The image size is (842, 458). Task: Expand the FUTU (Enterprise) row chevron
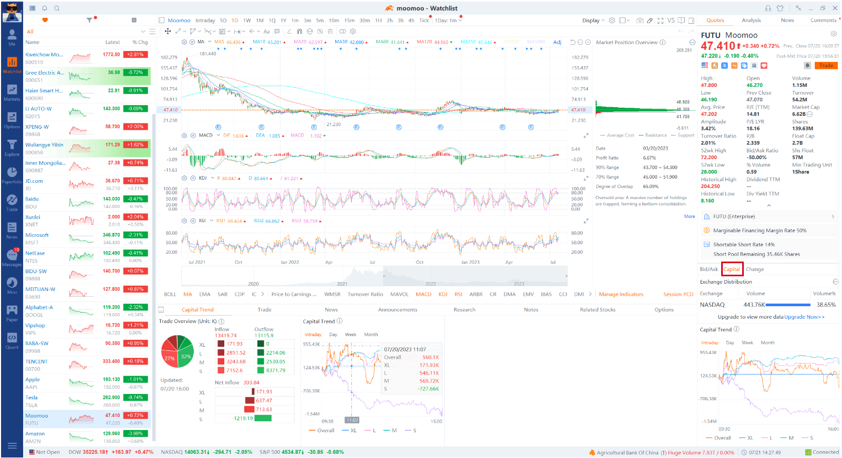click(833, 216)
